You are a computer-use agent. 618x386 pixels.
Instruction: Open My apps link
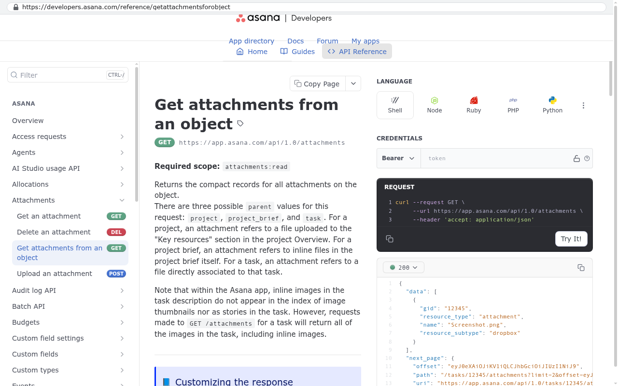(x=365, y=41)
